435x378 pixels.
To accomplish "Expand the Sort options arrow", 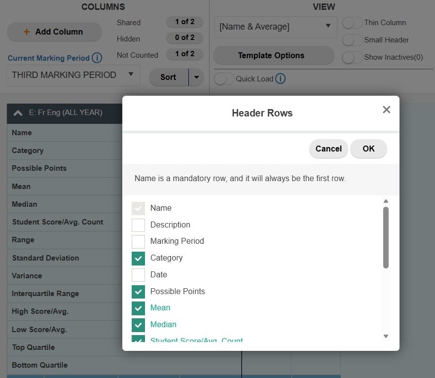I will pos(197,77).
